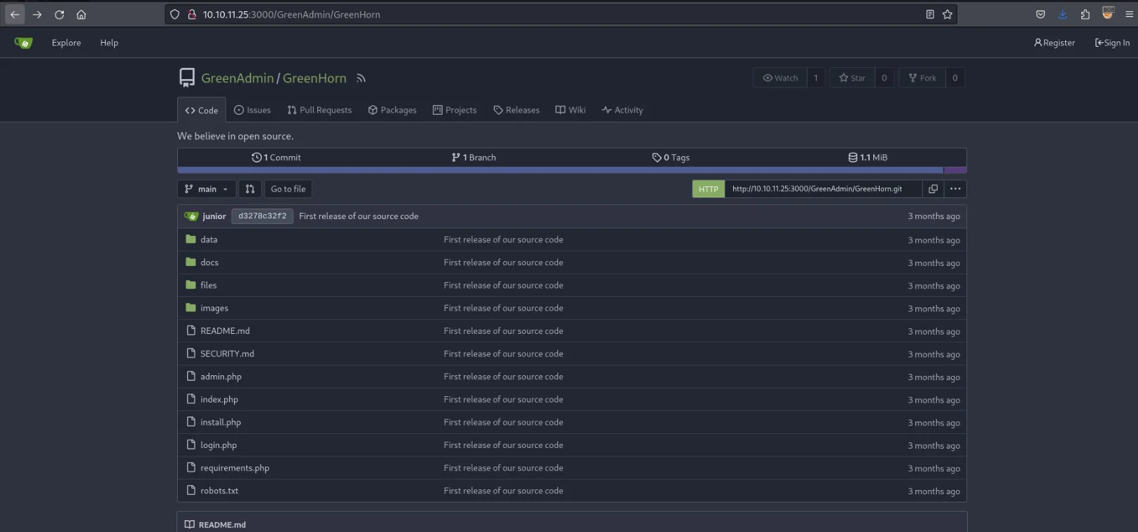Switch to the Issues tab

(252, 111)
